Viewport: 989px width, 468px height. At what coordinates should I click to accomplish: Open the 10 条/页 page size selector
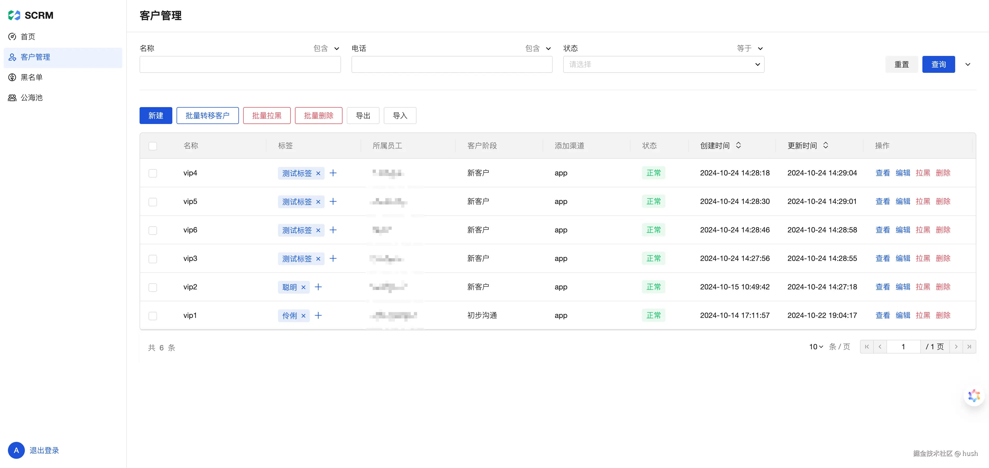(x=816, y=346)
